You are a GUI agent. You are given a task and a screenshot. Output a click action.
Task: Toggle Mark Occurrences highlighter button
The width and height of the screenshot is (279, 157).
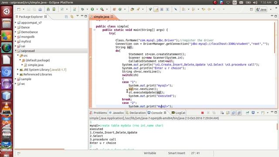tap(156, 9)
